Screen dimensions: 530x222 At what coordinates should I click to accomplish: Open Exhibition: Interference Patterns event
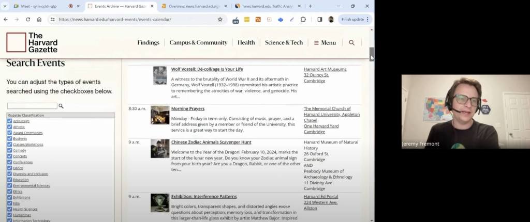click(204, 196)
